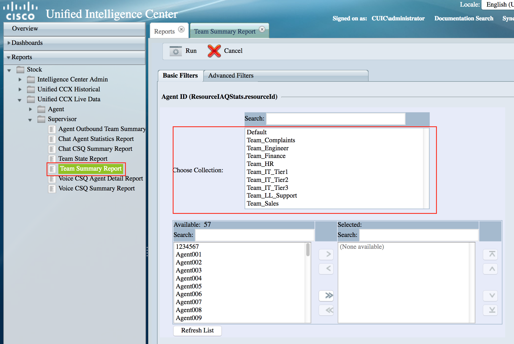Open the Overview panel
The width and height of the screenshot is (514, 344).
74,29
